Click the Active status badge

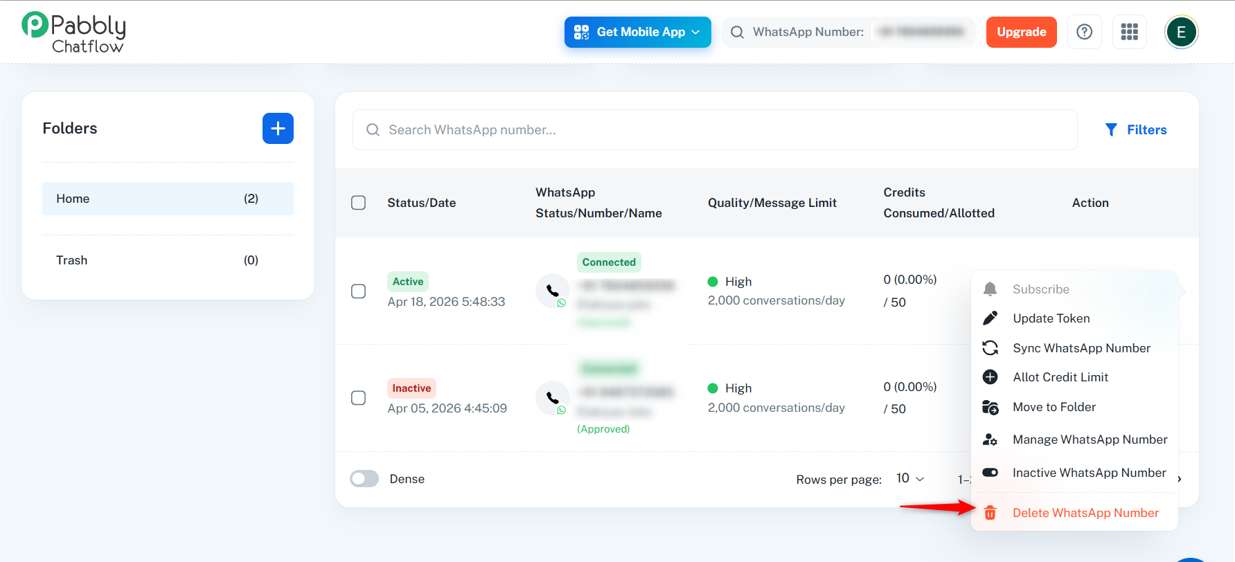click(408, 282)
